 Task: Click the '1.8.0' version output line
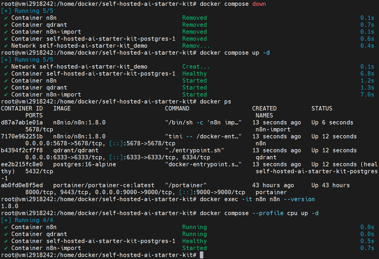pyautogui.click(x=10, y=206)
